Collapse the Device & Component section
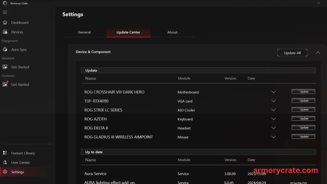 pos(318,52)
